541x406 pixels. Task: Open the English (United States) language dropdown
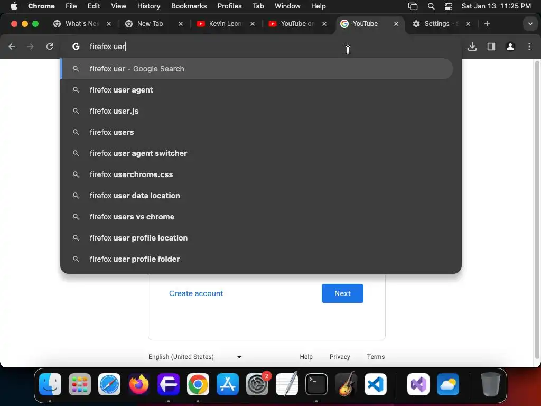(x=195, y=357)
